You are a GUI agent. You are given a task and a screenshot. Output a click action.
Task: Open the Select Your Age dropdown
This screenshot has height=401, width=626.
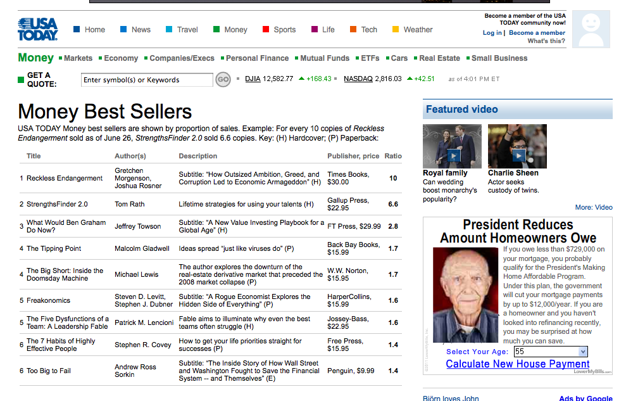pos(551,352)
